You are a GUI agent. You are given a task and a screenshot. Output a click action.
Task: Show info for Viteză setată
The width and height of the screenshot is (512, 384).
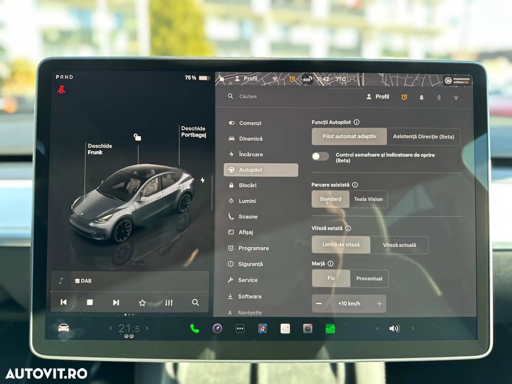(x=348, y=228)
